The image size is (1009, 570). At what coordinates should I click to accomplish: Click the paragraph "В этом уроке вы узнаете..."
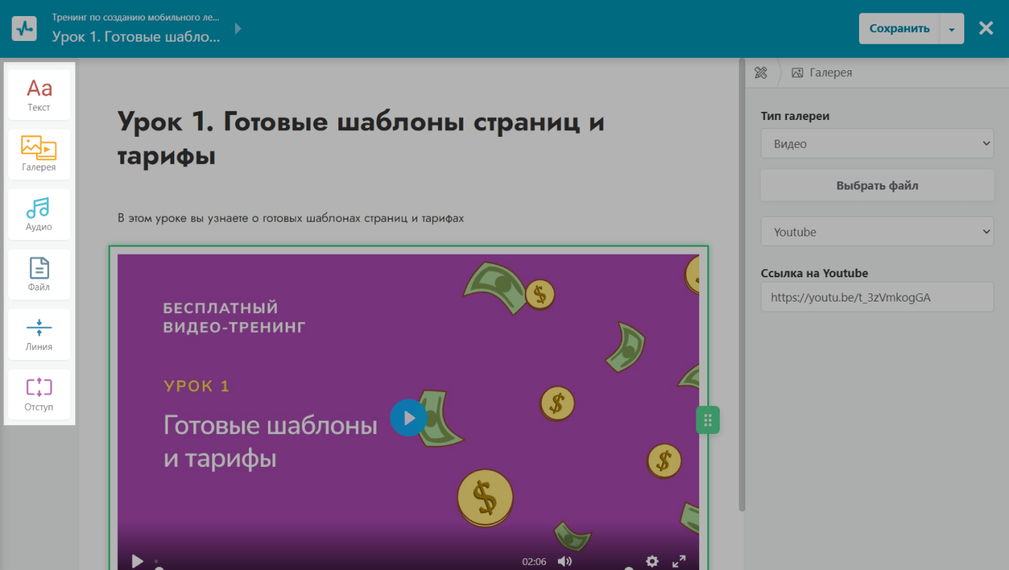coord(291,218)
